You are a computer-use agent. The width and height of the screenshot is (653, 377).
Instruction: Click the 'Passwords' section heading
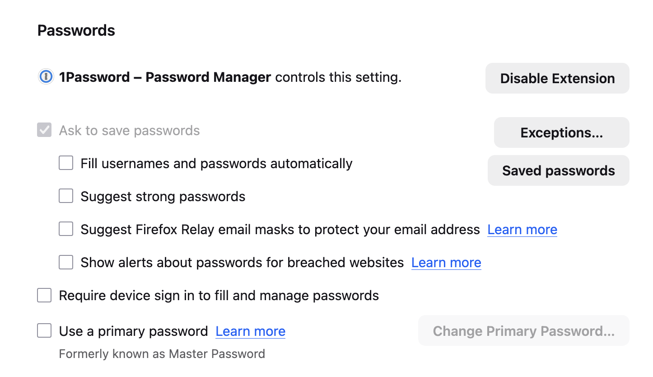point(76,31)
